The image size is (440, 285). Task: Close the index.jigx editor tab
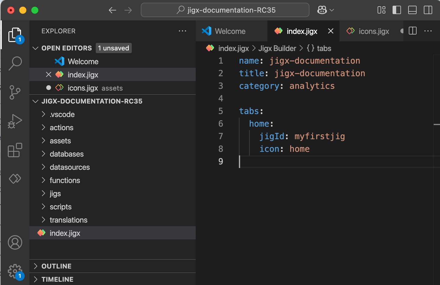(331, 31)
